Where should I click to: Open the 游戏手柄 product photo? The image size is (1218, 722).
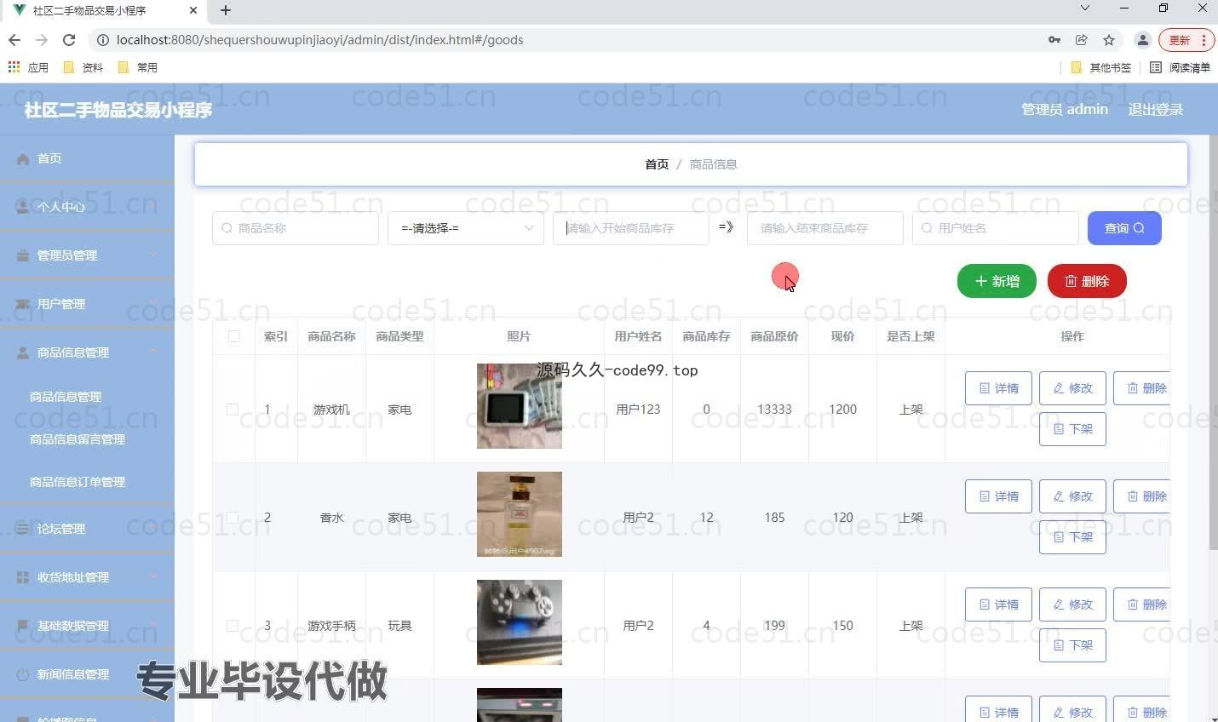point(520,622)
